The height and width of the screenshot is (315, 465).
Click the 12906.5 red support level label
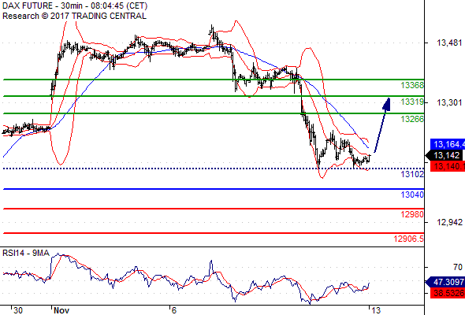[409, 239]
